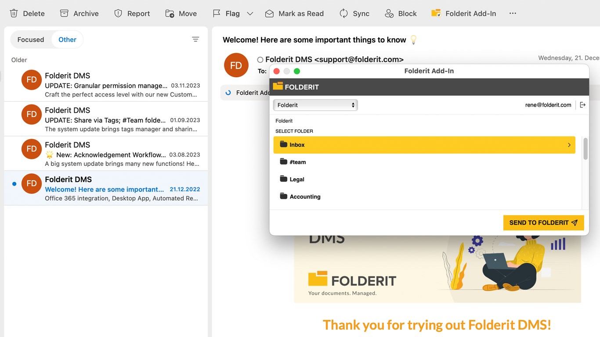
Task: Click the Legal folder icon
Action: pos(283,179)
